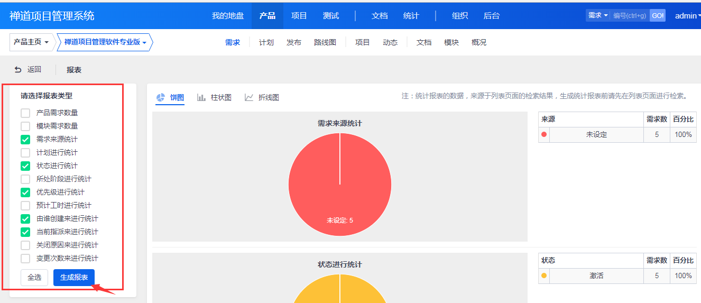Open the 产品主页 dropdown
Viewport: 701px width, 303px height.
coord(31,42)
